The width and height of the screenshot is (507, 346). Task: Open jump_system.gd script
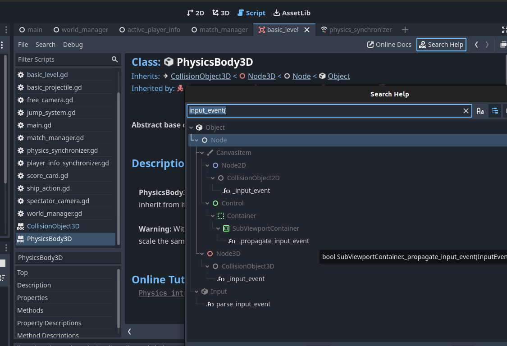point(66,113)
